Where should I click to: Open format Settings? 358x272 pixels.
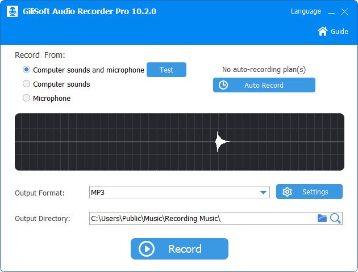pyautogui.click(x=315, y=192)
